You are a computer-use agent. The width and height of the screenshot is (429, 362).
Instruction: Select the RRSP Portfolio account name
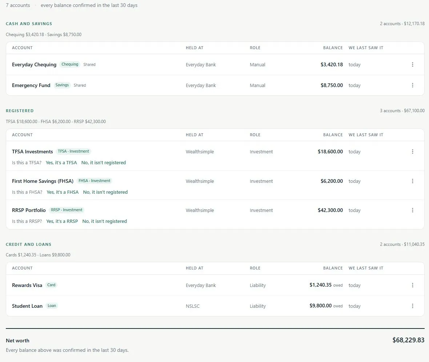coord(29,210)
